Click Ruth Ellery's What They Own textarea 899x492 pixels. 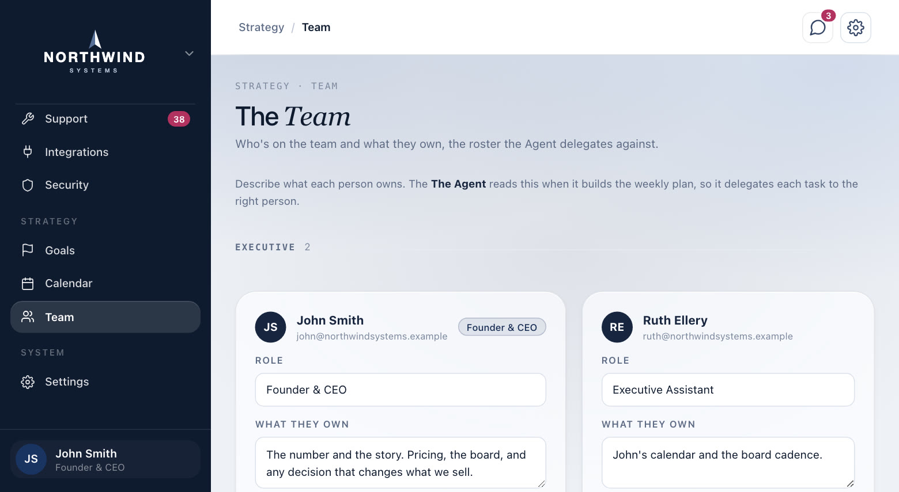coord(728,463)
